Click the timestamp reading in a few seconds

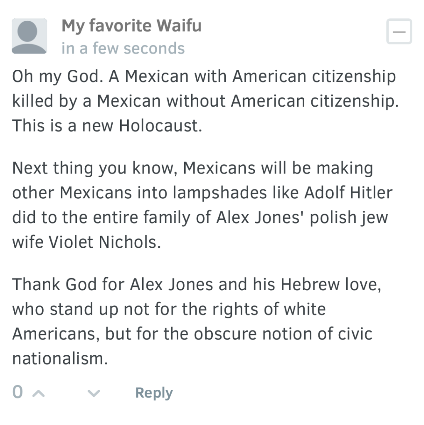[123, 48]
